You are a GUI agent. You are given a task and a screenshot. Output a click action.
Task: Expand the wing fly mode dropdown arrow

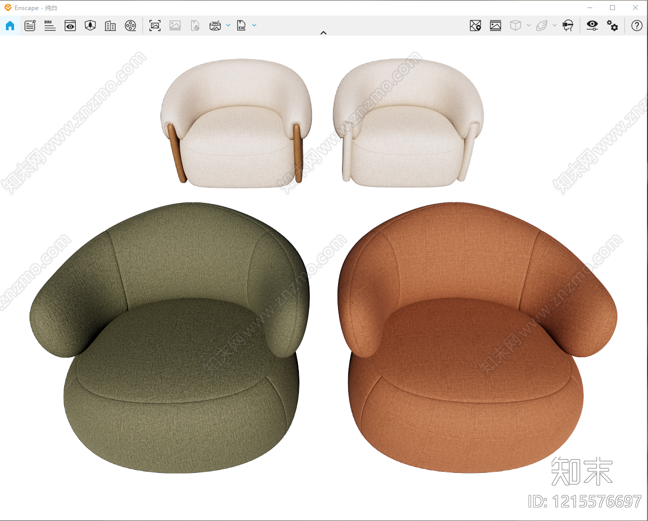click(x=555, y=25)
